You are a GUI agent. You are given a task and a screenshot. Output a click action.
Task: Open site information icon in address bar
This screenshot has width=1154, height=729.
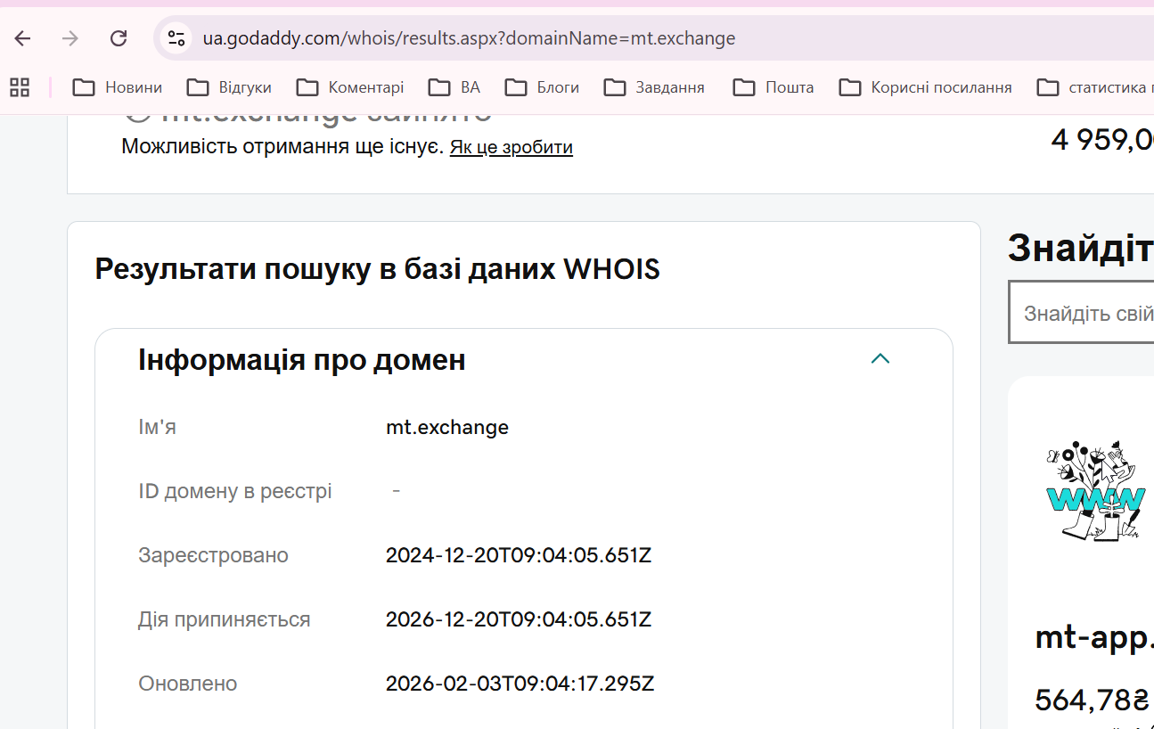point(176,38)
